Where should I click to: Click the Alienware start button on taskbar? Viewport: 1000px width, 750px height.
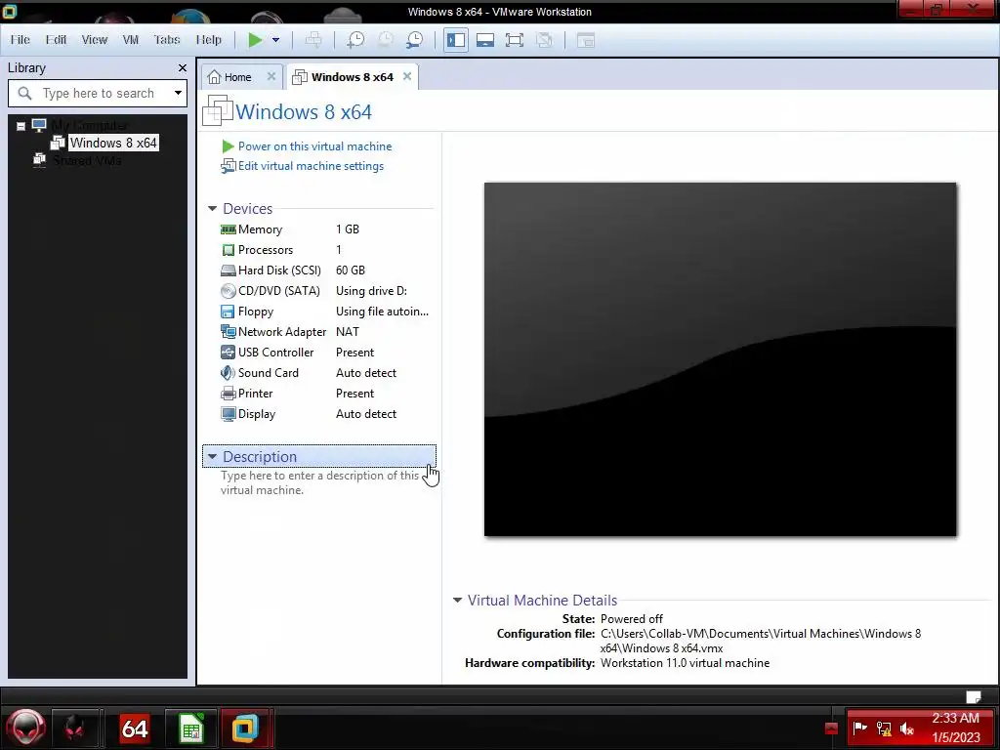click(x=25, y=728)
